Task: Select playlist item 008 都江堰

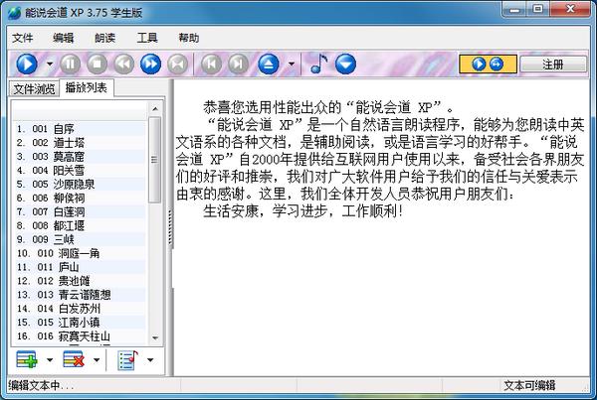Action: click(x=79, y=225)
